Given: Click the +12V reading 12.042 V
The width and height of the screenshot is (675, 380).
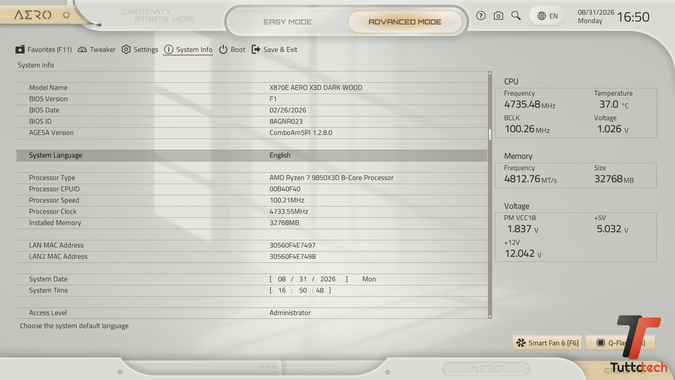Looking at the screenshot, I should click(x=523, y=254).
